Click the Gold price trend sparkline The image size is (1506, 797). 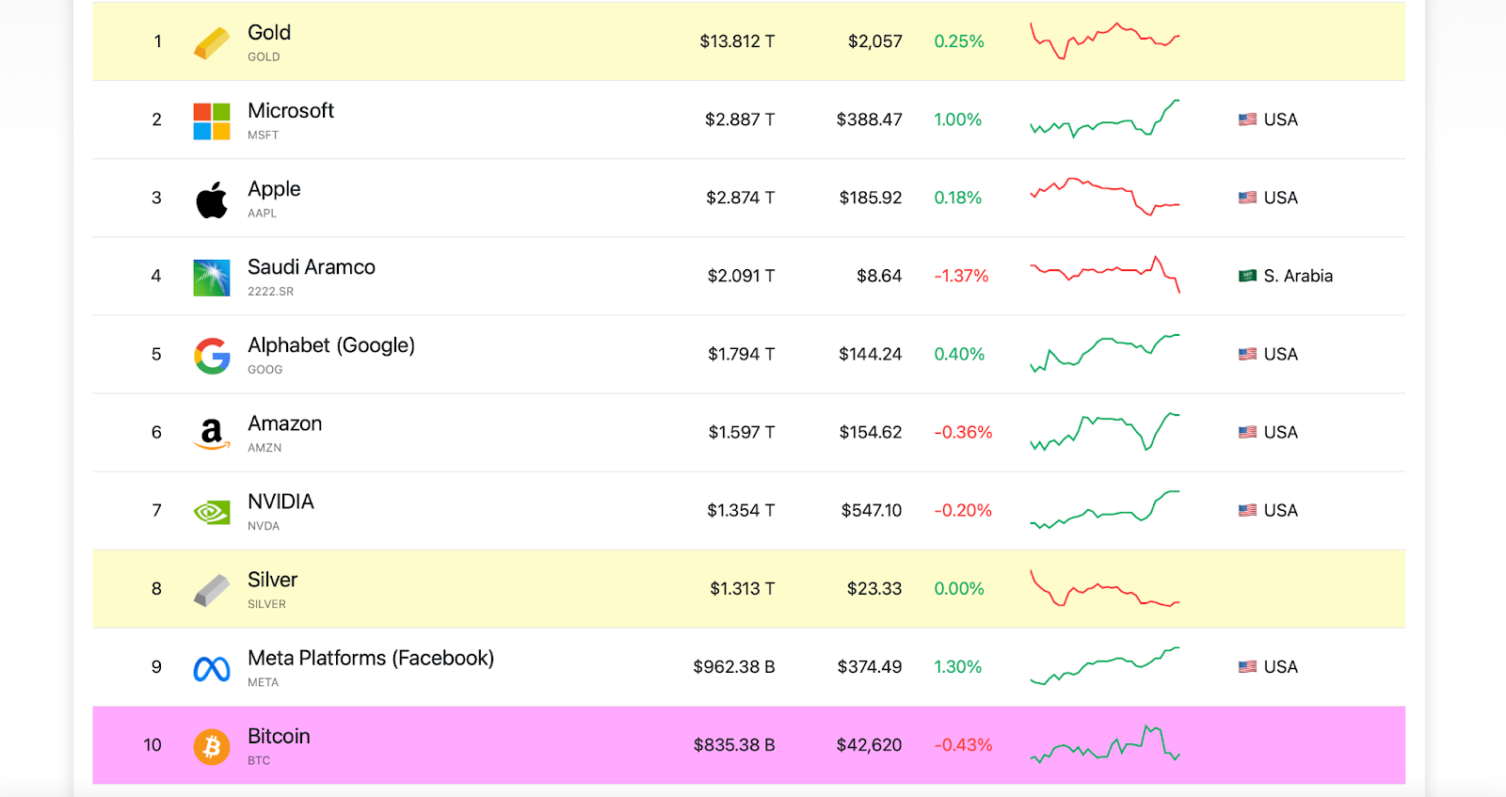coord(1105,40)
